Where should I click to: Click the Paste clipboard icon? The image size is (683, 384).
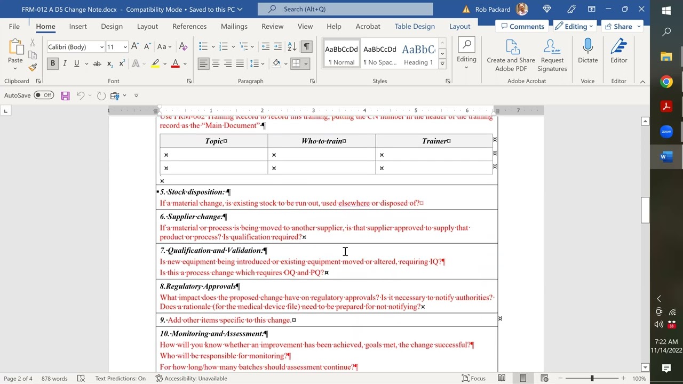pyautogui.click(x=15, y=48)
